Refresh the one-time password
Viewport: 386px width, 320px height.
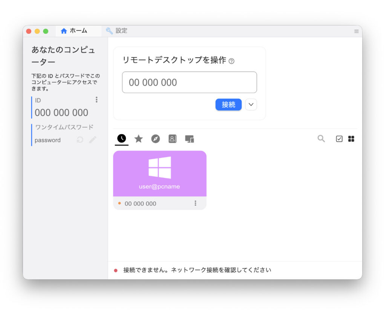[80, 140]
